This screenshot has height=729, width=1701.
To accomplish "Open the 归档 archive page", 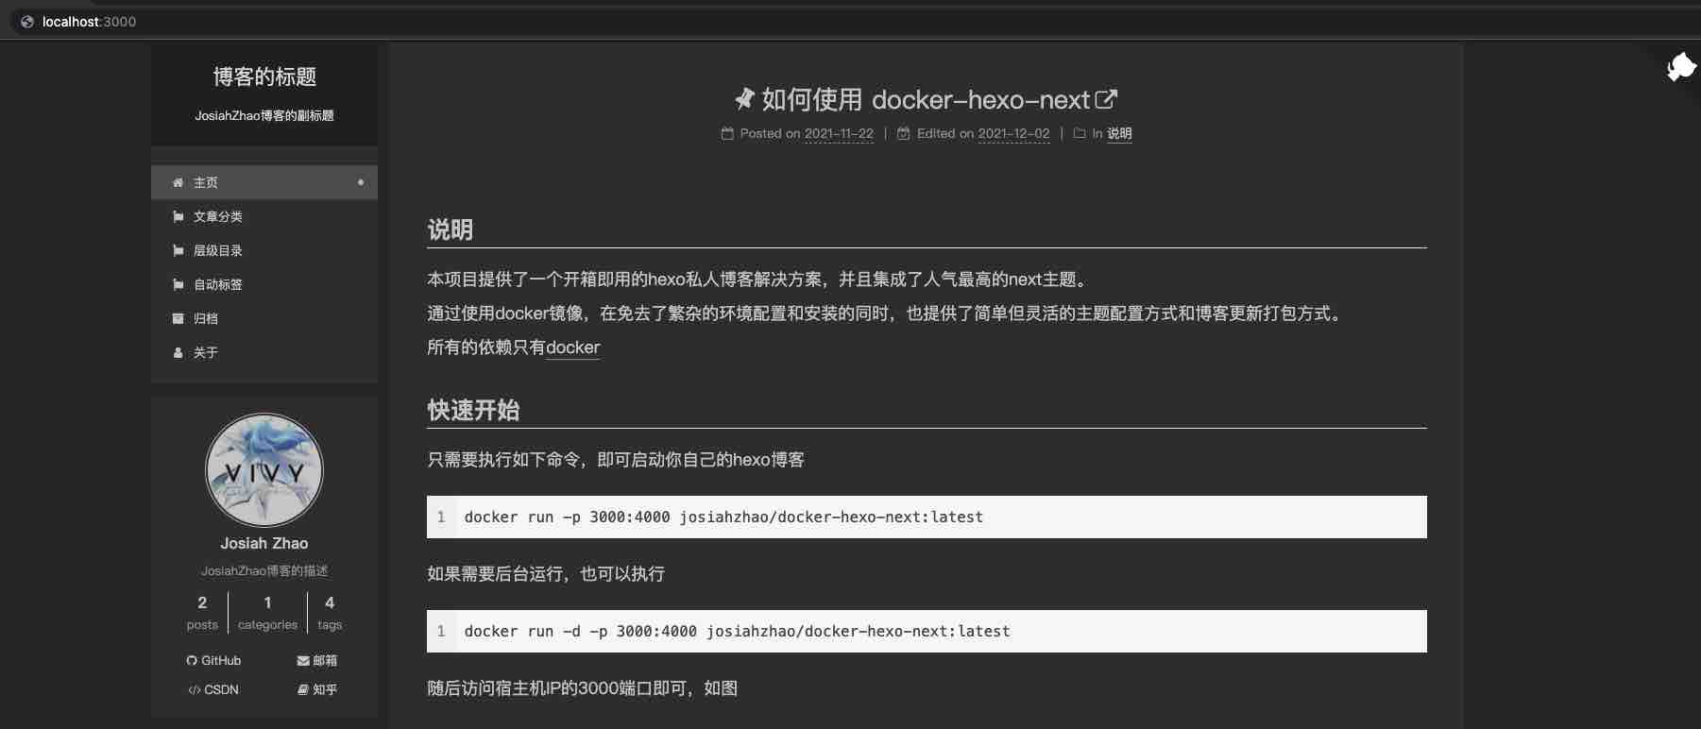I will point(205,318).
